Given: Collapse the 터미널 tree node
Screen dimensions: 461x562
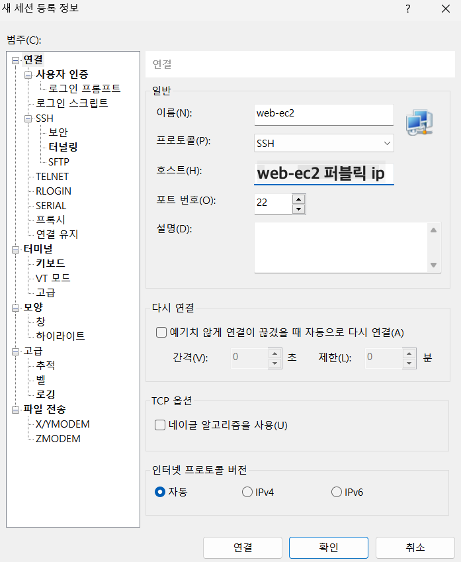Looking at the screenshot, I should point(15,250).
